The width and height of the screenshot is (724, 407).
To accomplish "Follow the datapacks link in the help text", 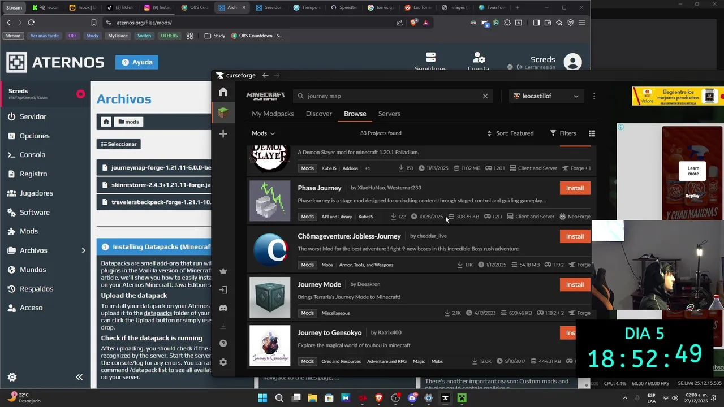I will (158, 313).
